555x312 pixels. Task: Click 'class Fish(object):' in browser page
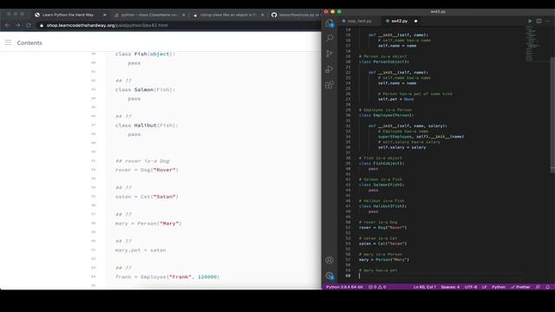(x=145, y=54)
